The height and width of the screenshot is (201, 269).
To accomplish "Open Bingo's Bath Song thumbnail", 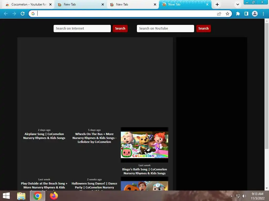I will point(144,145).
